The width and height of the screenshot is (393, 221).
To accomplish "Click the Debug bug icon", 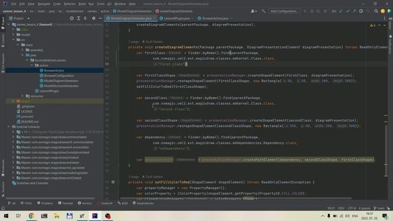I will click(x=312, y=11).
